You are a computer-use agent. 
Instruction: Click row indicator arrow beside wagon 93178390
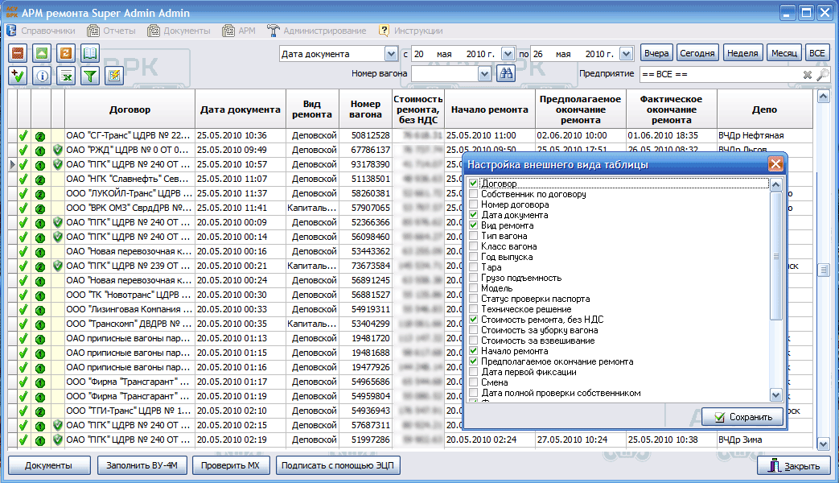pos(12,164)
